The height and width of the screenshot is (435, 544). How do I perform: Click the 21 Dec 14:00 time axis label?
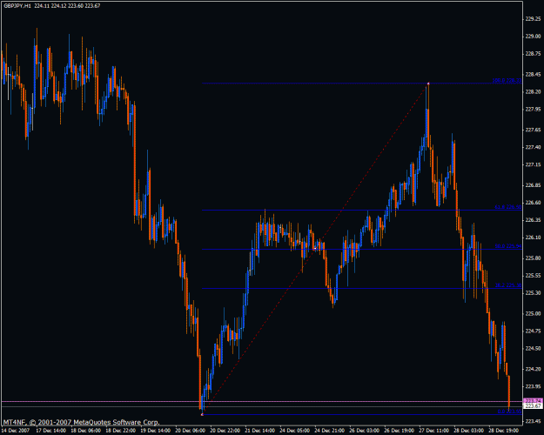click(x=260, y=431)
